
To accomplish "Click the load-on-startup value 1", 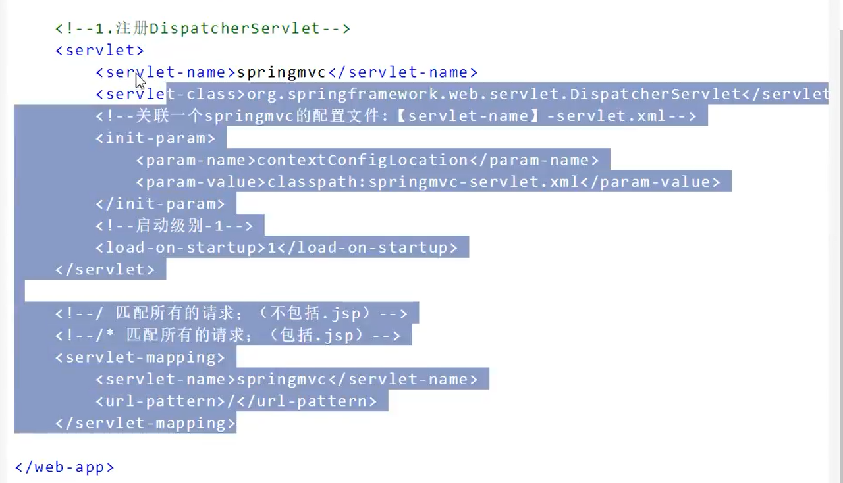I will (x=271, y=247).
